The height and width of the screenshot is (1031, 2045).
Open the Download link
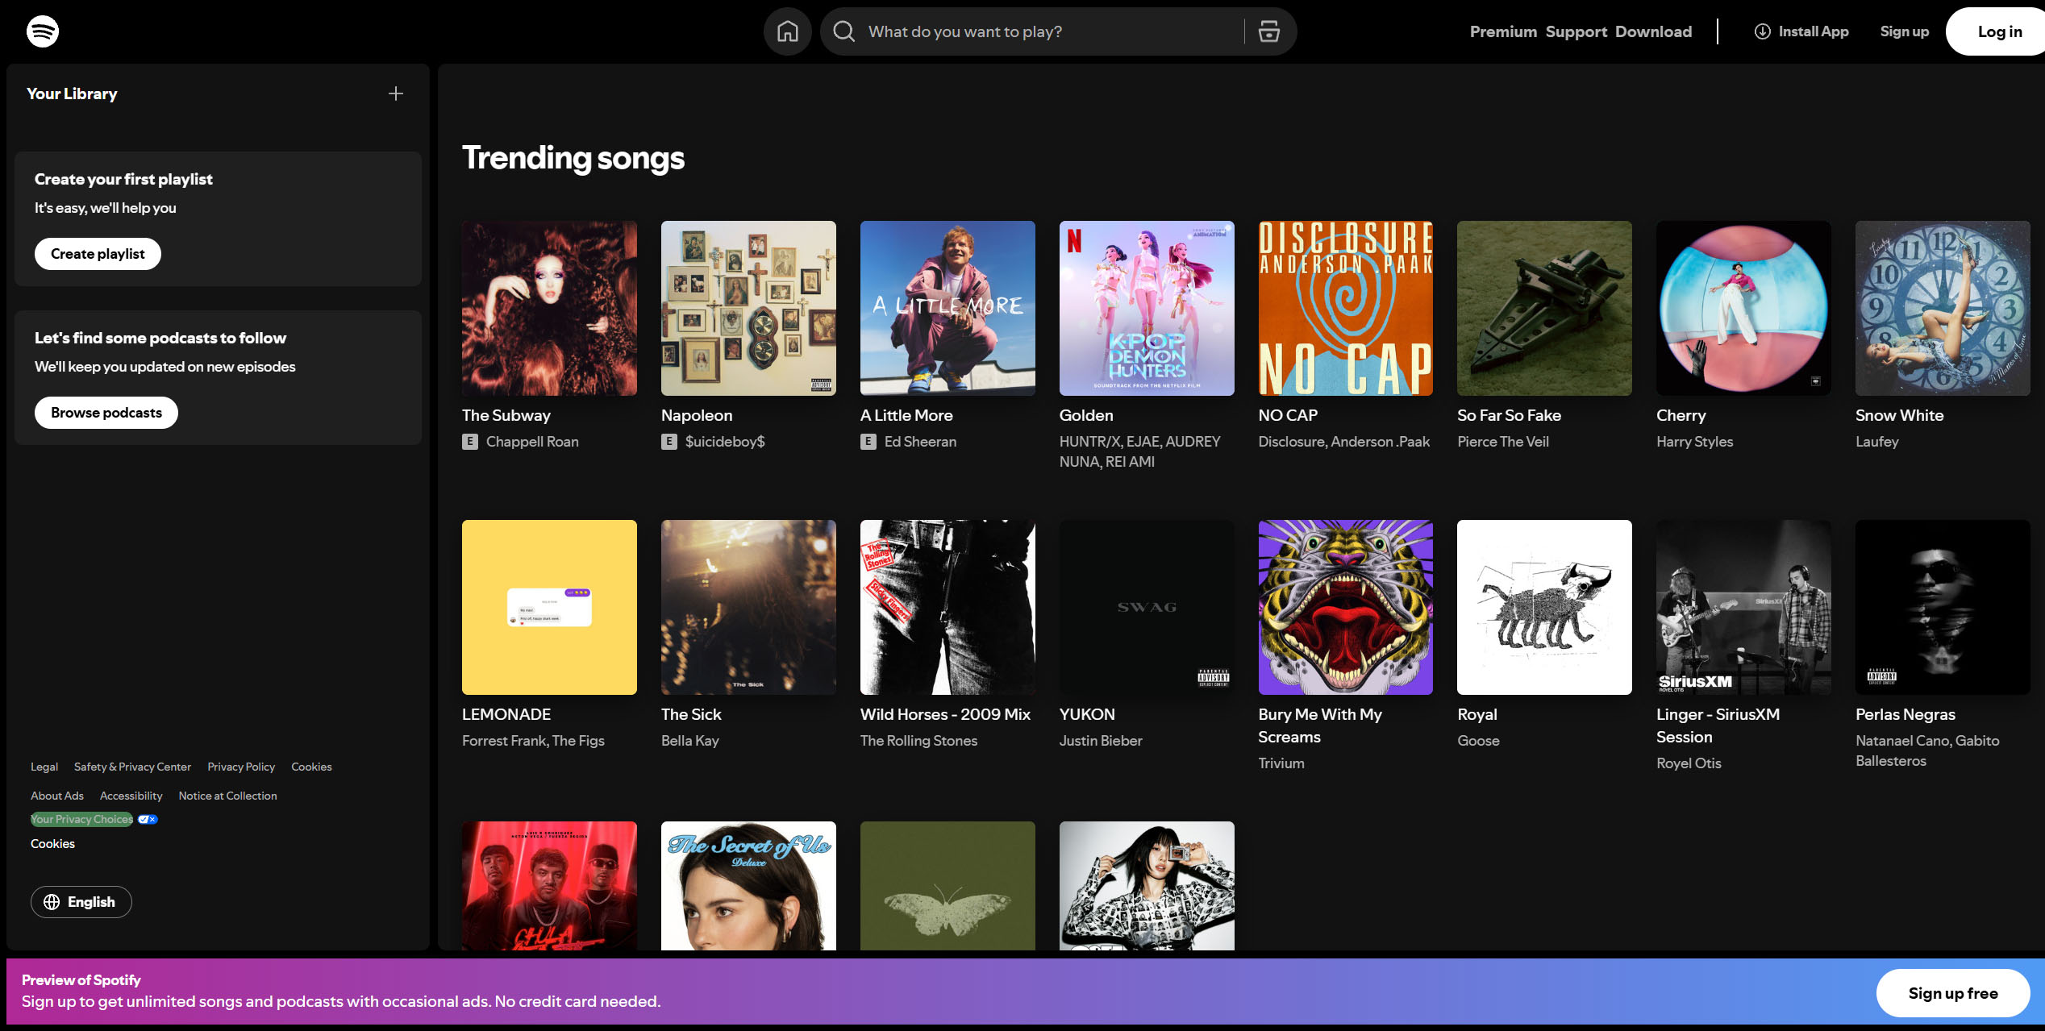coord(1653,31)
